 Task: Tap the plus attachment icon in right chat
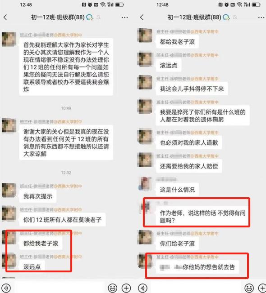click(262, 288)
